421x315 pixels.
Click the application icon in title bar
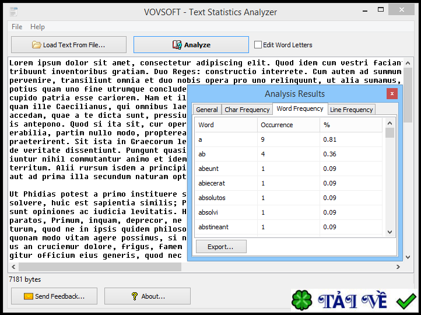13,12
